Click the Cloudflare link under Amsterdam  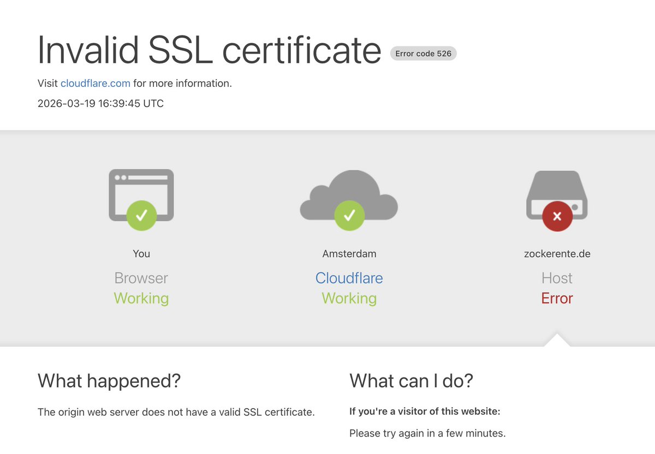(349, 278)
